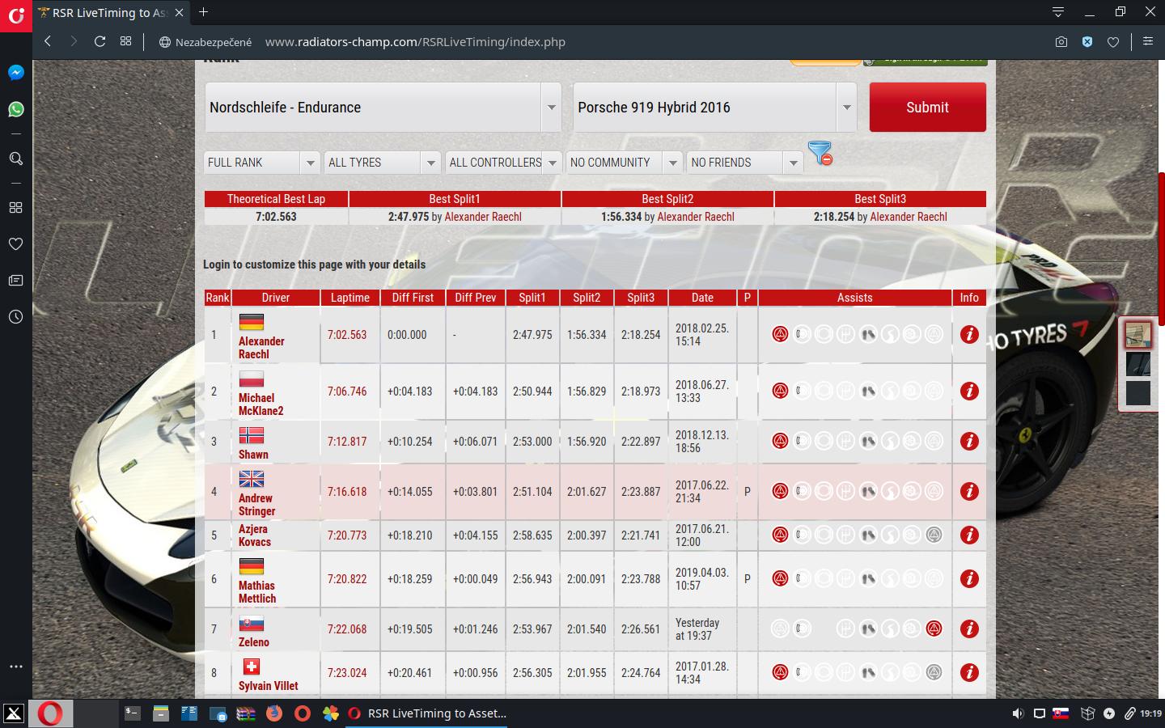This screenshot has height=728, width=1165.
Task: Click pedals assist icon in Shawn's row
Action: 868,441
